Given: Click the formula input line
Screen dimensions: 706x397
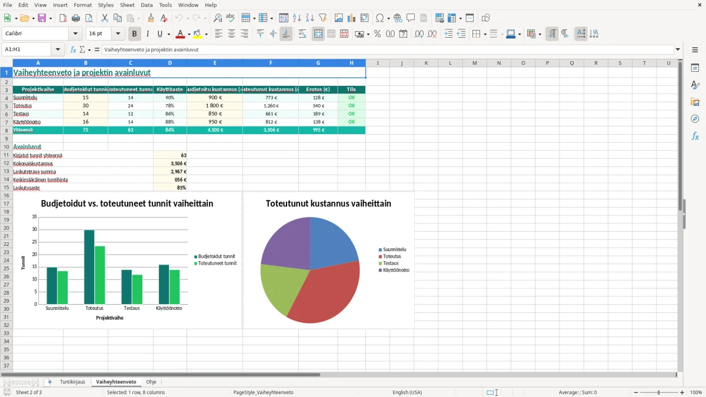Looking at the screenshot, I should (388, 49).
